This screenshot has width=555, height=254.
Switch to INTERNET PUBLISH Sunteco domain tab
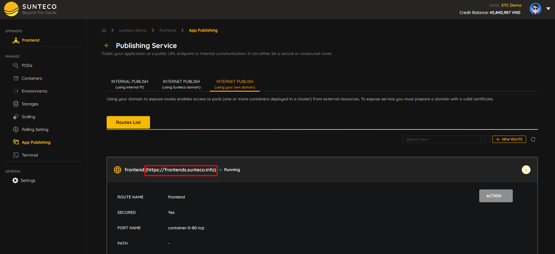coord(181,84)
